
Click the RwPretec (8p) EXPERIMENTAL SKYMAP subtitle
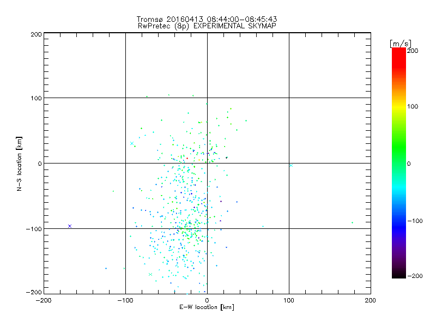point(207,26)
